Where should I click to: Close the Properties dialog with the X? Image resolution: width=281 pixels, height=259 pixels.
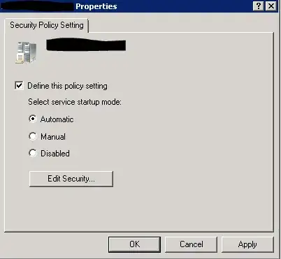click(271, 6)
